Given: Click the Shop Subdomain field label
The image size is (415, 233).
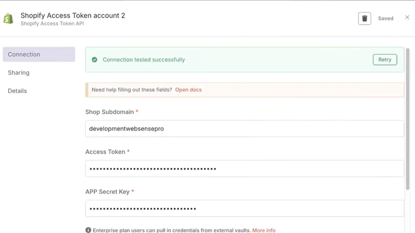Looking at the screenshot, I should click(110, 112).
